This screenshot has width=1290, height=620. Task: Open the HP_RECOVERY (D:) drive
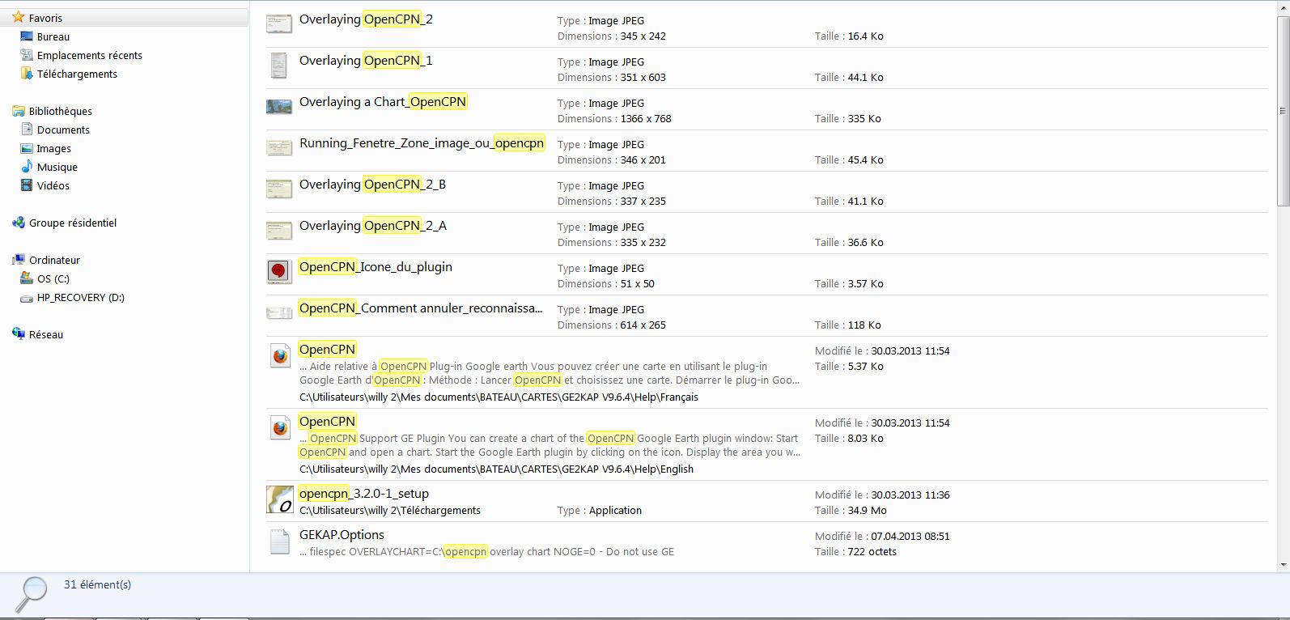[81, 297]
